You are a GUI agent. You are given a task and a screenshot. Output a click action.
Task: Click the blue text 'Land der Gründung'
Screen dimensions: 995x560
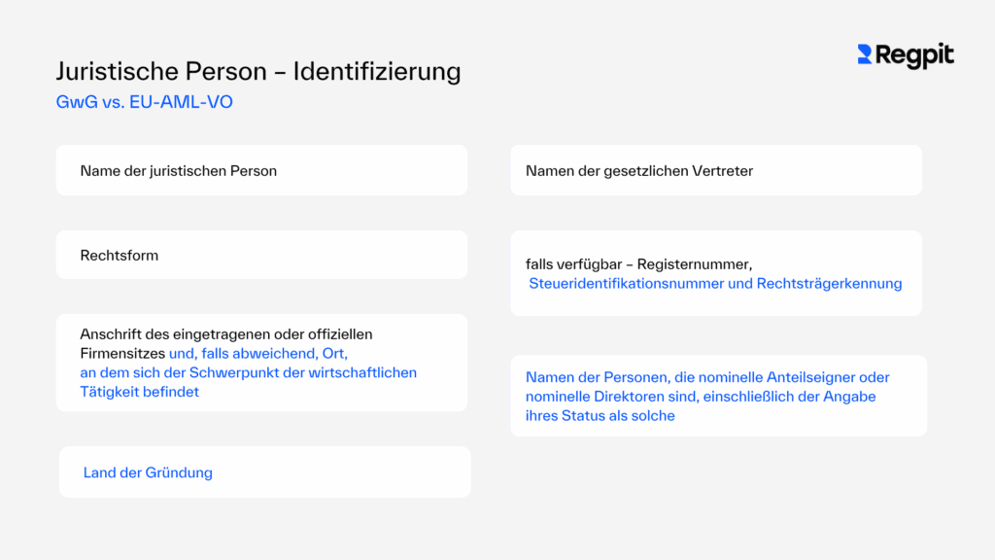(148, 472)
